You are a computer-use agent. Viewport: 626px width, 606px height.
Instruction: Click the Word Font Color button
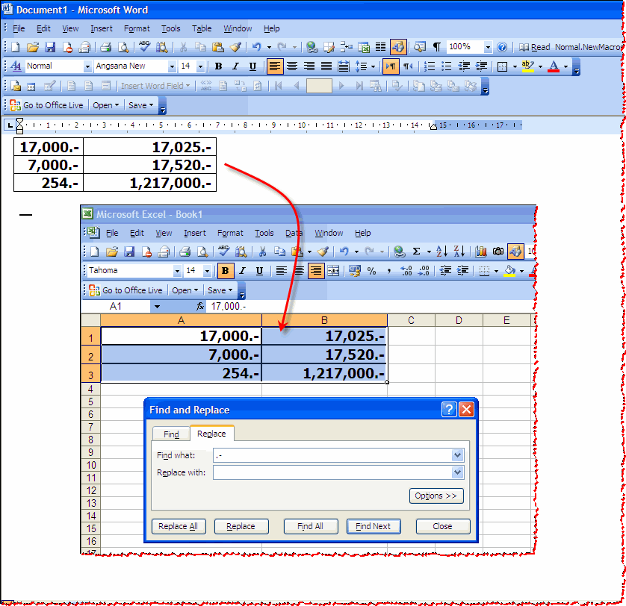[554, 66]
